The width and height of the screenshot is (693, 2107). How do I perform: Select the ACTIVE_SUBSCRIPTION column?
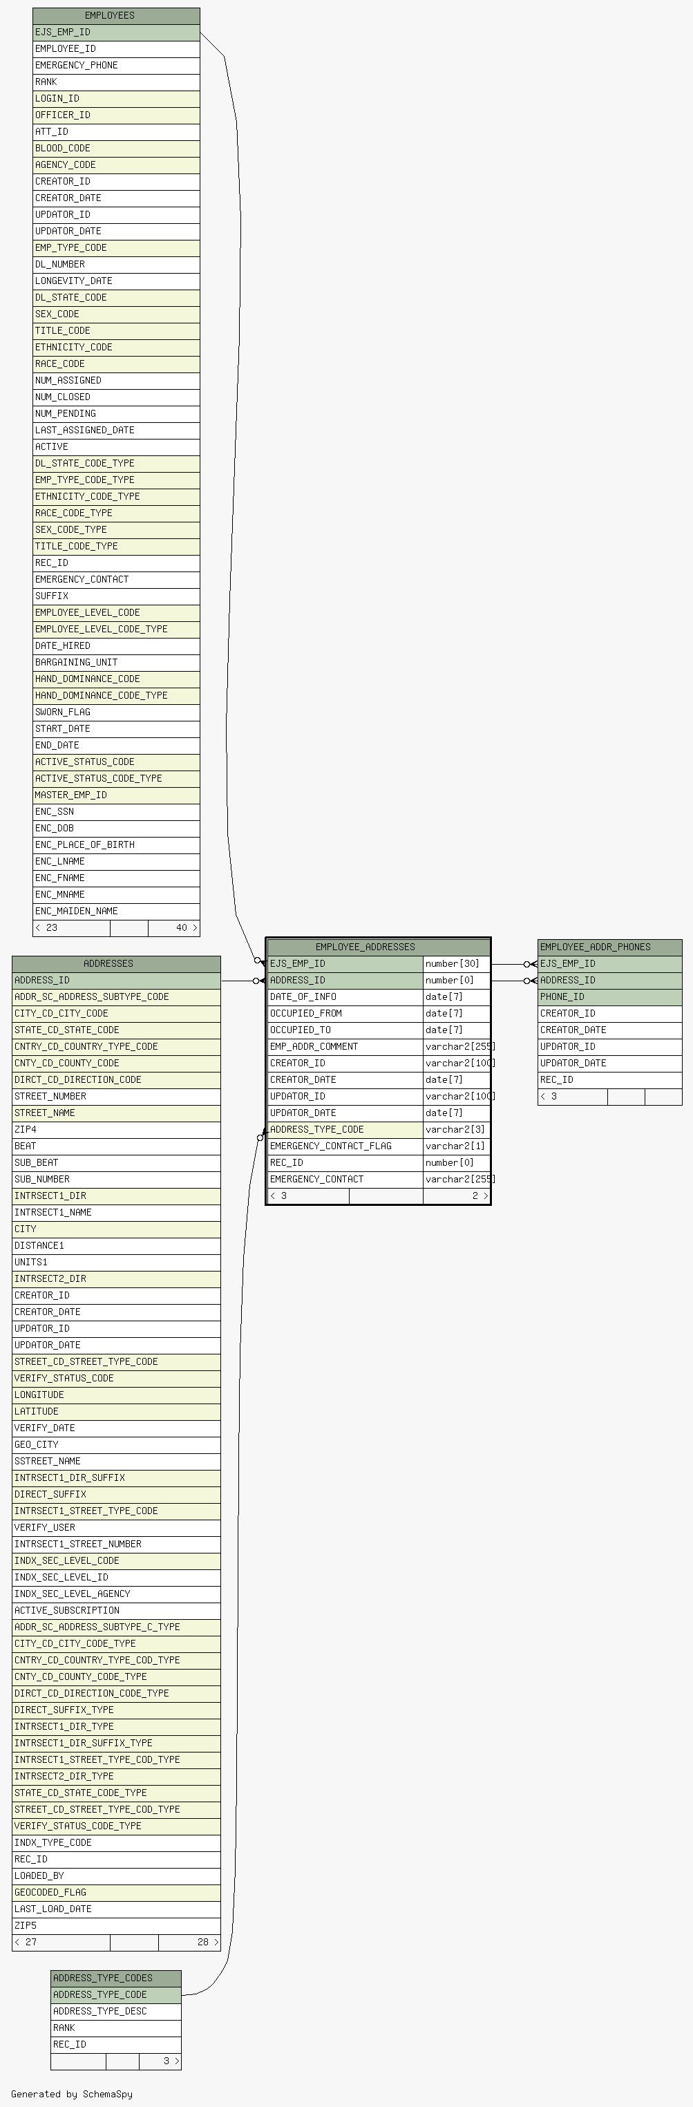tap(116, 1611)
